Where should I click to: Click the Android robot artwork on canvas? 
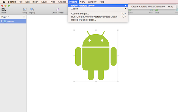[96, 56]
